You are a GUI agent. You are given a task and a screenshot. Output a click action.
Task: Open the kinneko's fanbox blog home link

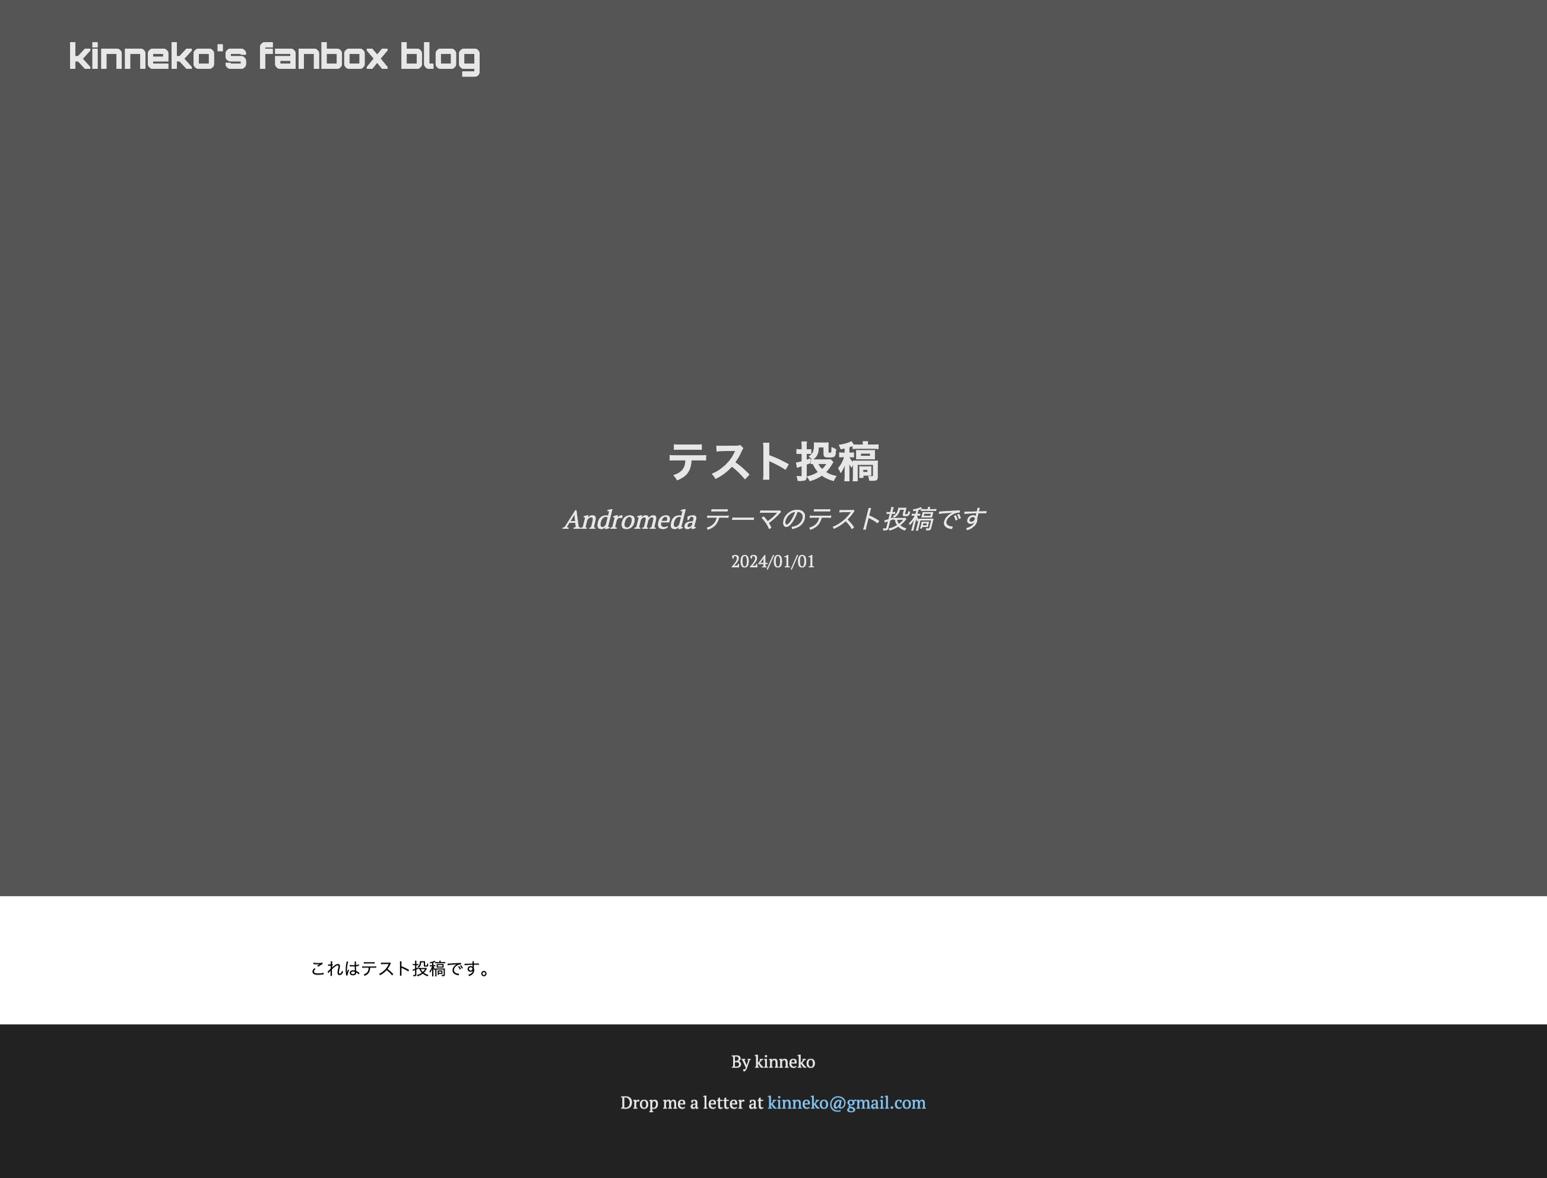tap(274, 57)
